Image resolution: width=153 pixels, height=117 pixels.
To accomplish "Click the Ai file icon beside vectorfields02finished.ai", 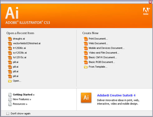I will point(10,44).
